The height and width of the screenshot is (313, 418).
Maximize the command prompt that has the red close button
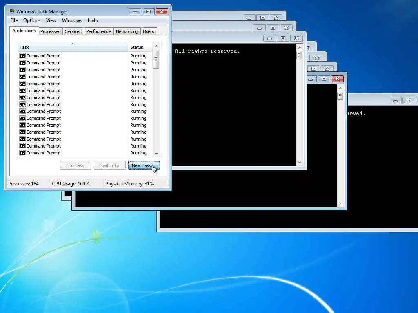324,79
